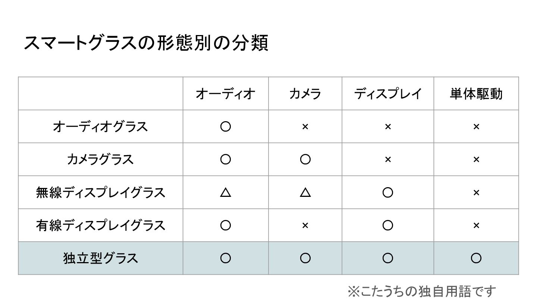This screenshot has height=302, width=537.
Task: Select the カメラ column header
Action: coord(305,94)
